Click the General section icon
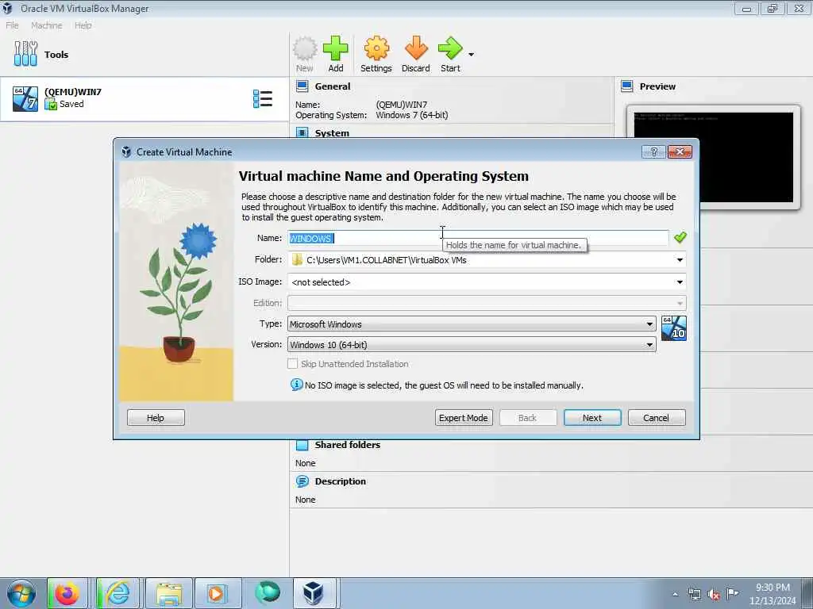 (302, 86)
